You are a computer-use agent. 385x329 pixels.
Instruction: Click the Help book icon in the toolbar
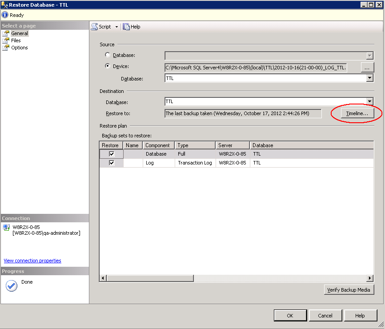tap(126, 27)
